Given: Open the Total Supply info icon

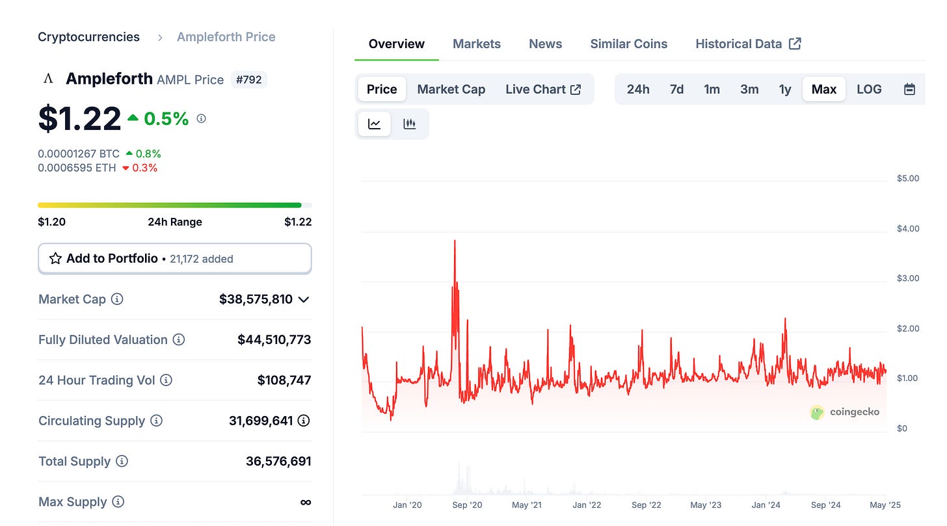Looking at the screenshot, I should tap(122, 461).
